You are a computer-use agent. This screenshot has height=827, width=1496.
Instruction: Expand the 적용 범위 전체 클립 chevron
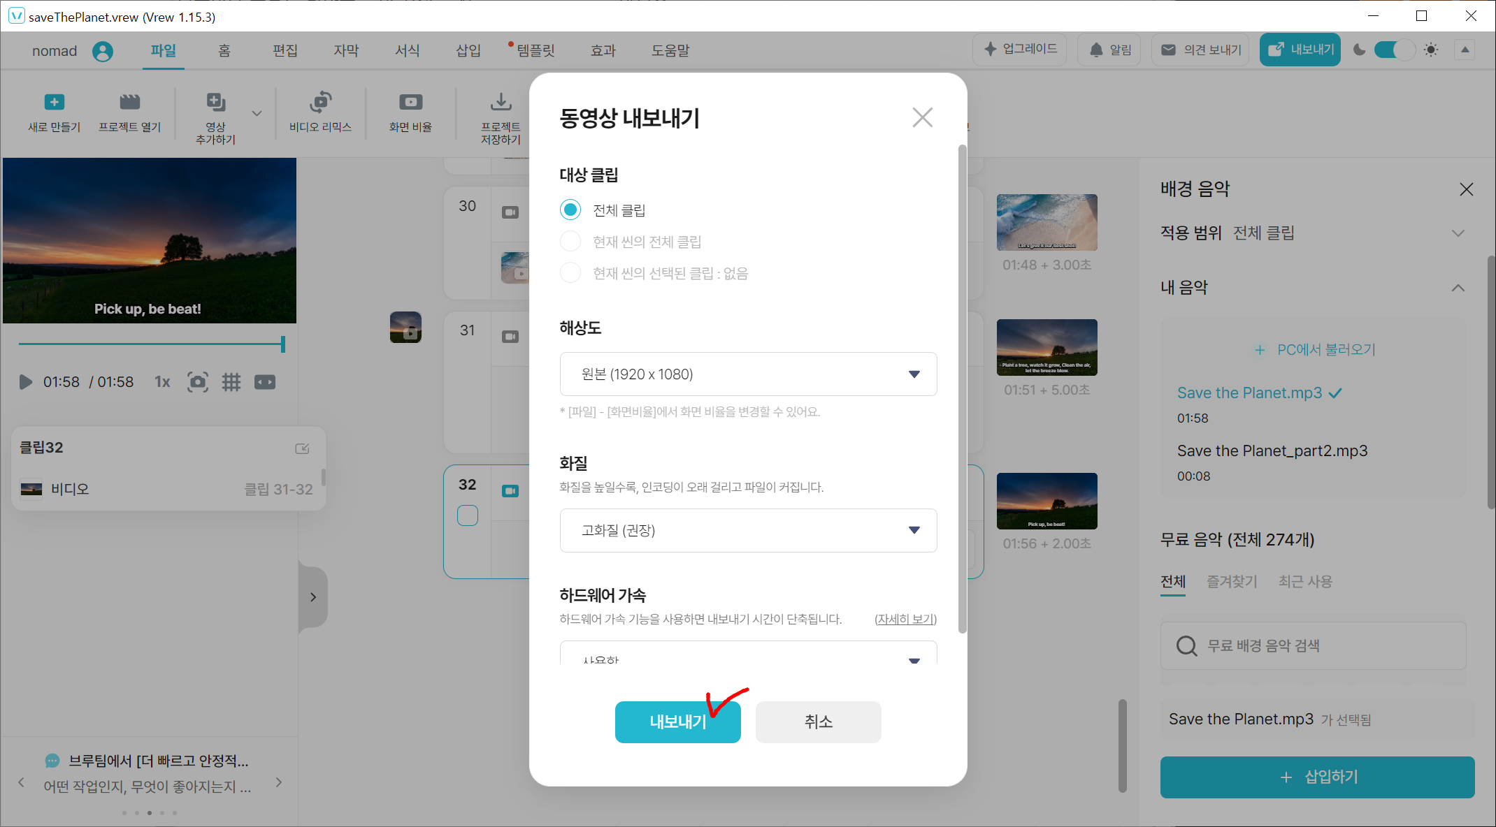click(x=1458, y=233)
